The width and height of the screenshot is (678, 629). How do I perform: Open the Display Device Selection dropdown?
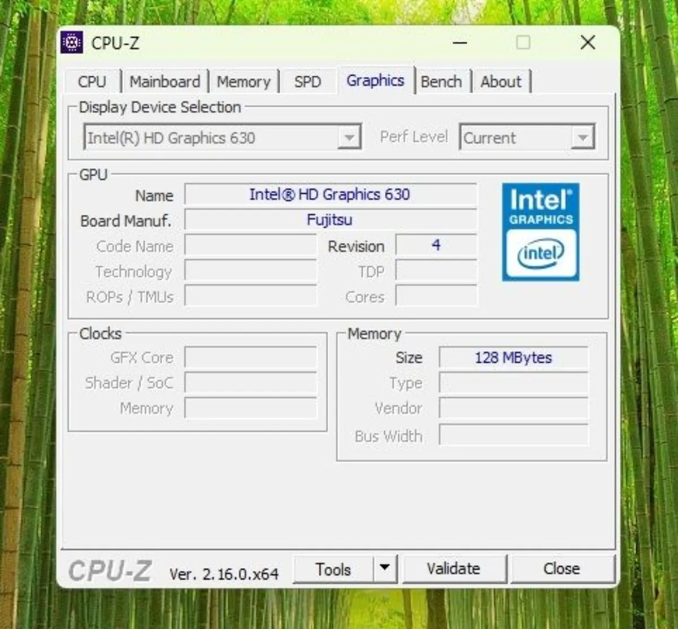tap(223, 137)
